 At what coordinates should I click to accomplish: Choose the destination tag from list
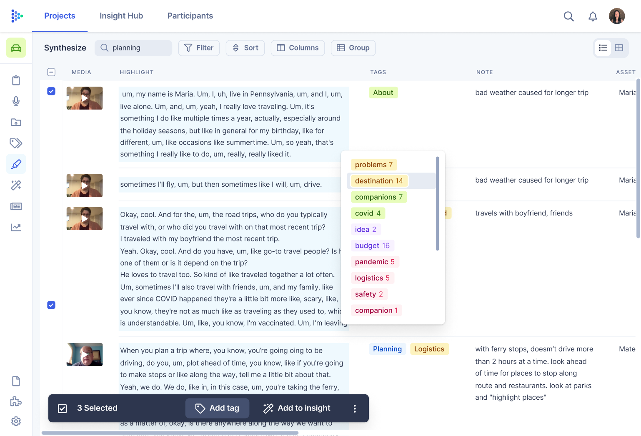[379, 181]
